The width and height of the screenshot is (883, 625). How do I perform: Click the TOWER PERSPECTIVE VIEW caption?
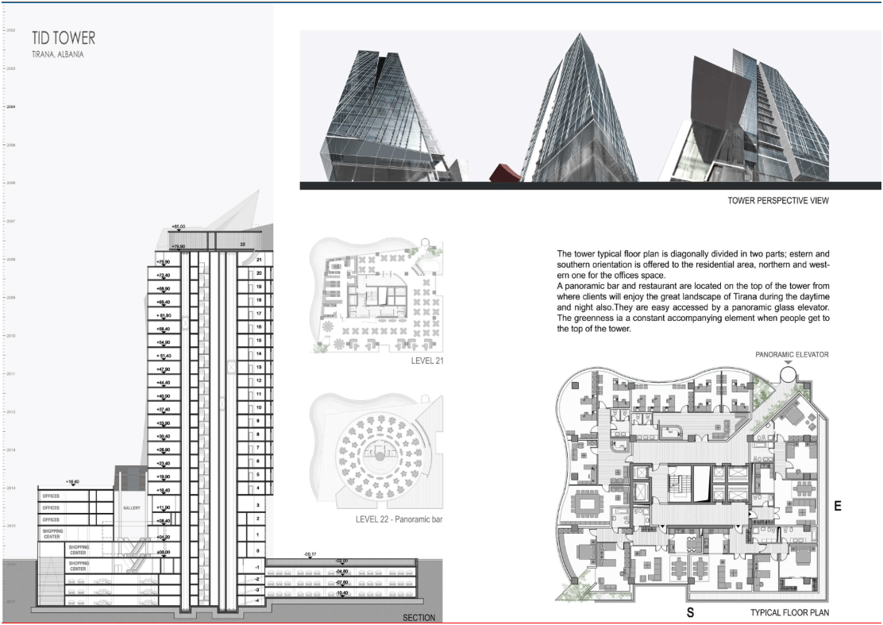778,200
